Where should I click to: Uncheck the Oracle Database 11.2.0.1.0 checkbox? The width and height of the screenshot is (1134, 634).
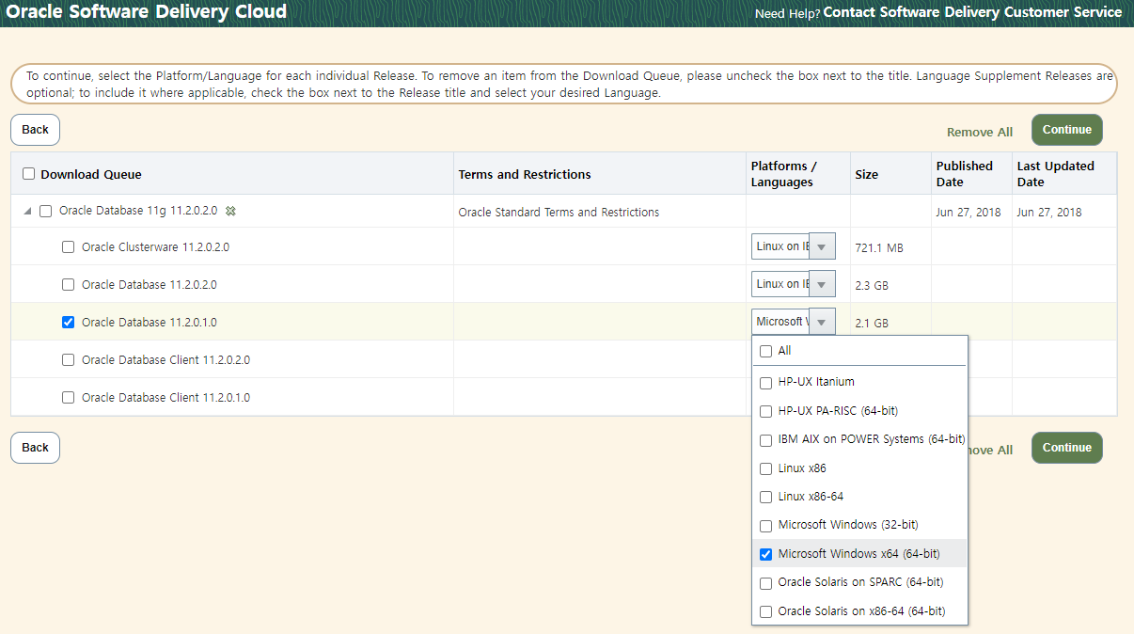[68, 323]
